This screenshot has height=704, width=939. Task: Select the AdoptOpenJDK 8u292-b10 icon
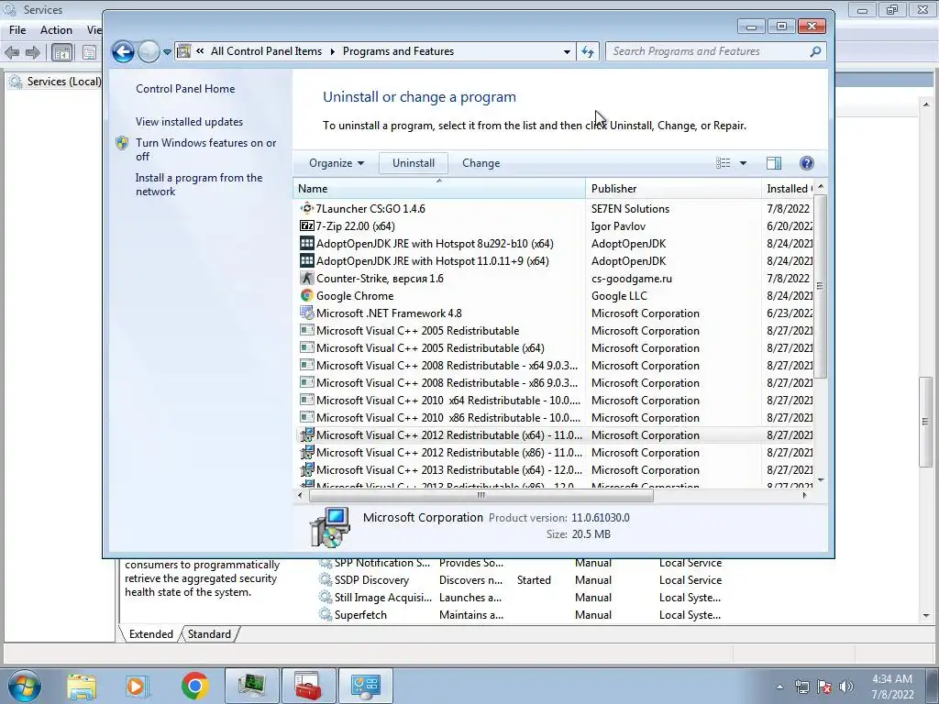coord(306,243)
